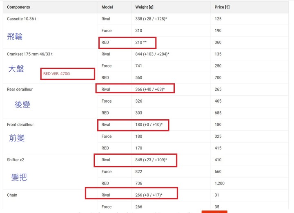Click Crankset Force weight 741

[x=138, y=66]
